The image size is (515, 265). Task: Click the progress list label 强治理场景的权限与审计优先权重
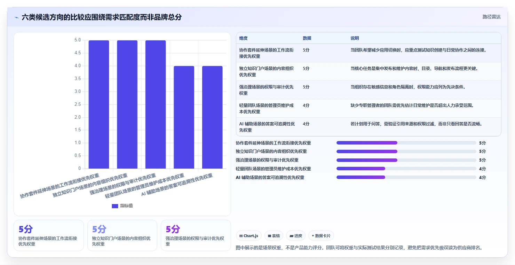point(267,160)
